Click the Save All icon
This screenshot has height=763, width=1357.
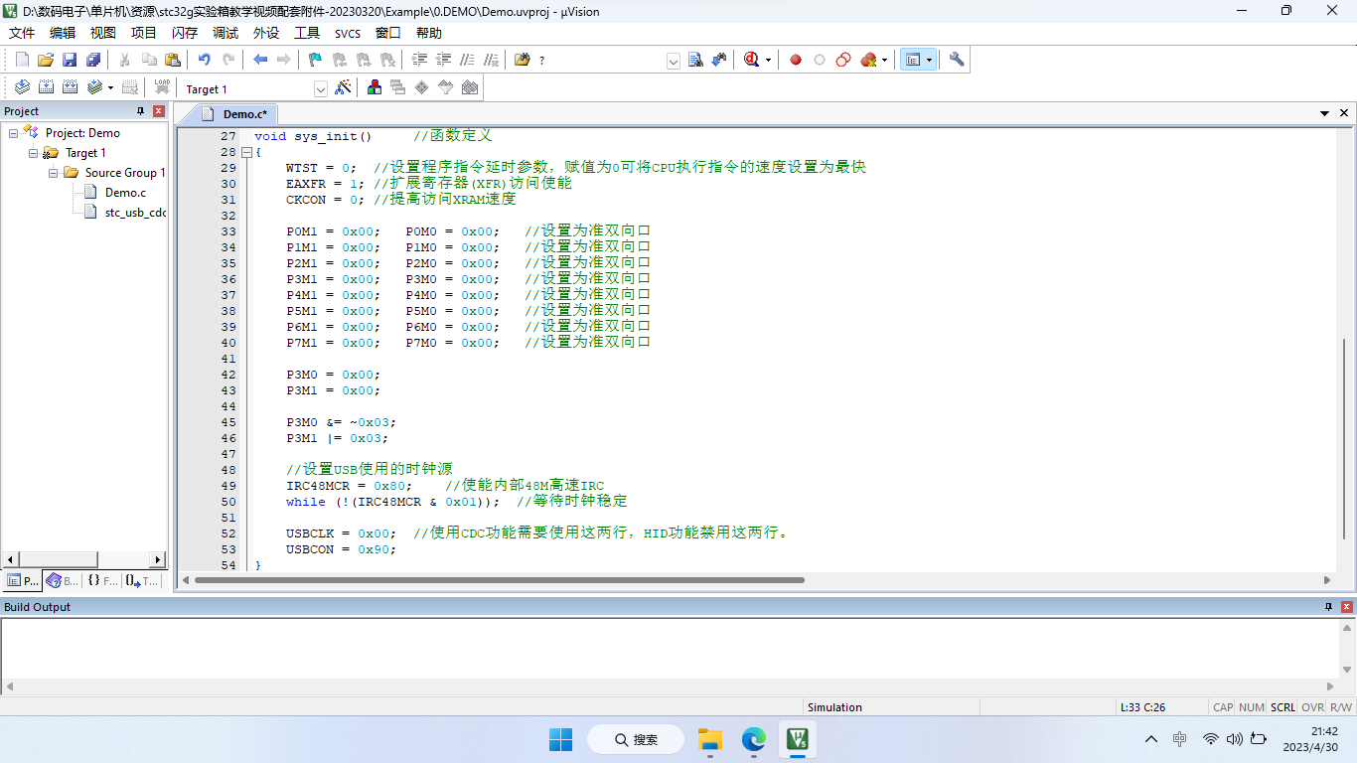coord(93,60)
